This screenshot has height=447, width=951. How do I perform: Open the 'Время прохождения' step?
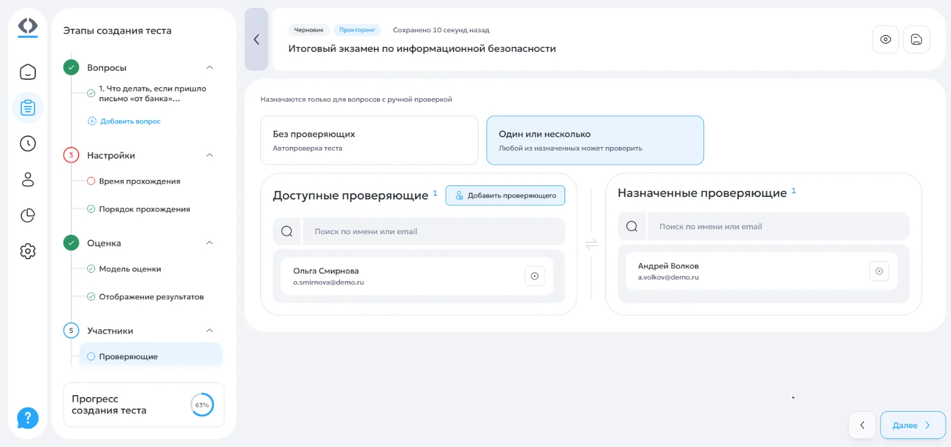coord(140,181)
